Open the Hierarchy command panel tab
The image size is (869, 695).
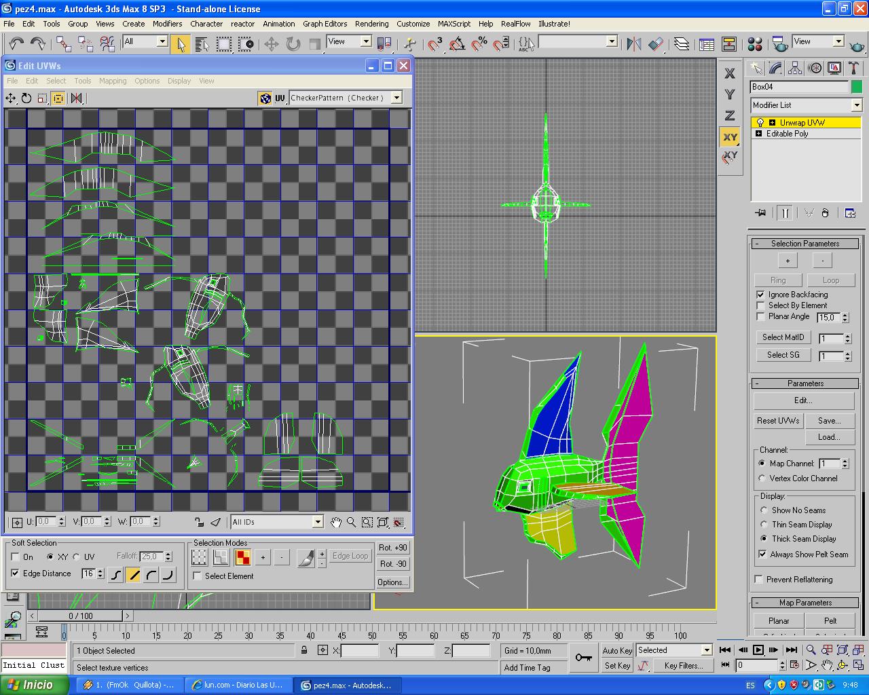795,68
